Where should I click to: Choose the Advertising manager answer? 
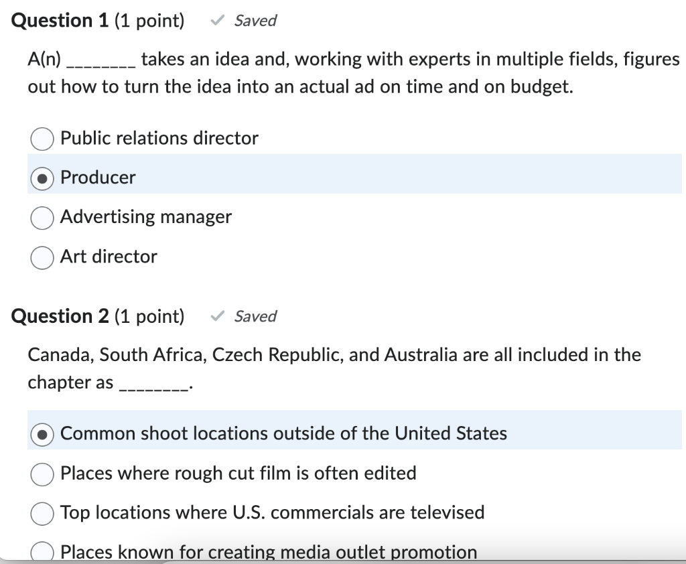pos(42,218)
